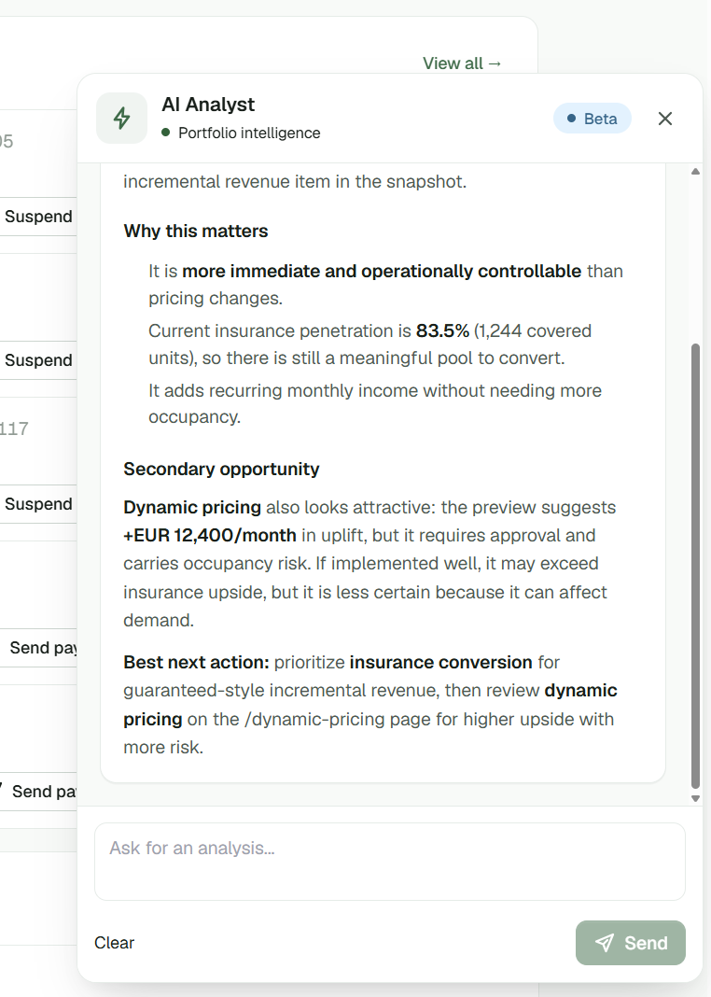
Task: Click the Why this matters heading
Action: 196,232
